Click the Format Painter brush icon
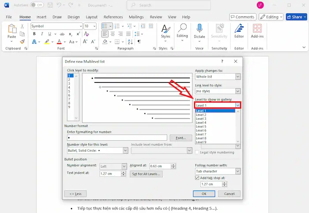The width and height of the screenshot is (309, 213). 22,41
